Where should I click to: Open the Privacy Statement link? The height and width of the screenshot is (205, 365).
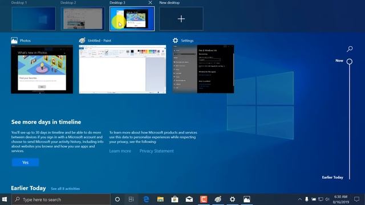point(157,151)
